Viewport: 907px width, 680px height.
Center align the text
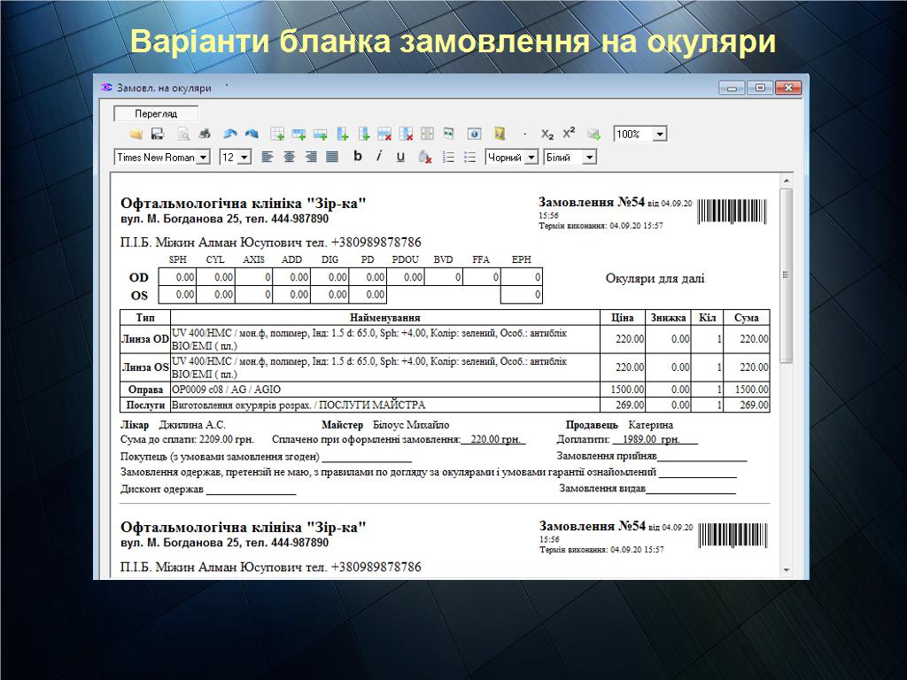[288, 157]
